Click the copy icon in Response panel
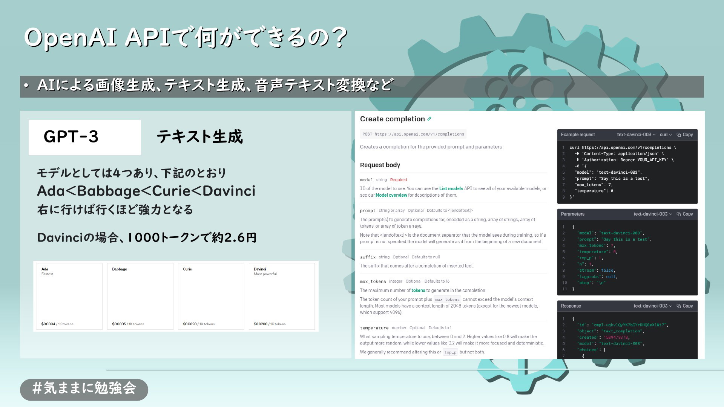 pyautogui.click(x=679, y=306)
